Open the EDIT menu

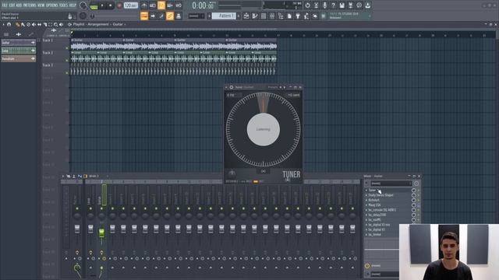tap(12, 5)
